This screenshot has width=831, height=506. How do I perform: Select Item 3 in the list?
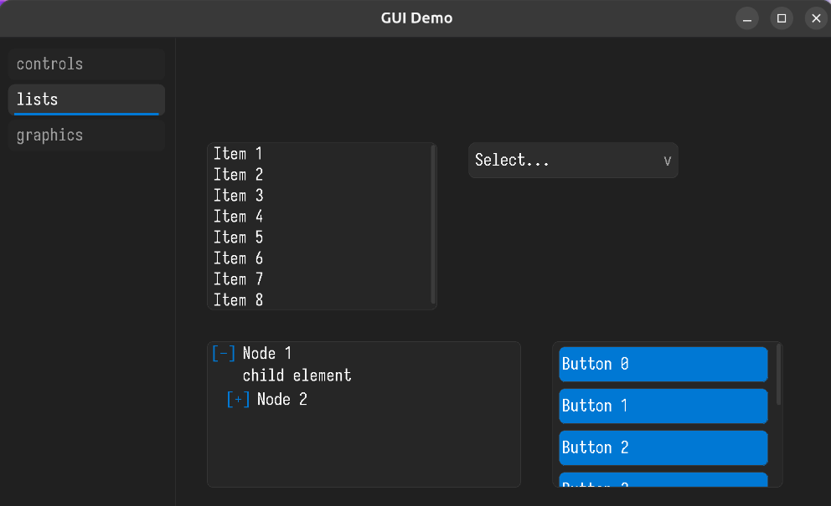[320, 196]
